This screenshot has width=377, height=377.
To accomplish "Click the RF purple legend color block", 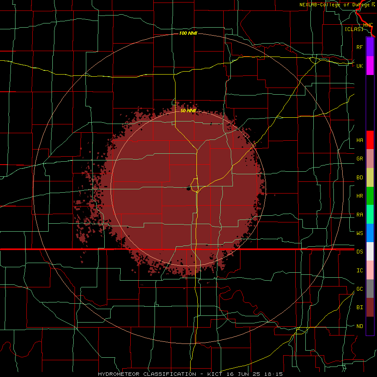I will pyautogui.click(x=370, y=47).
